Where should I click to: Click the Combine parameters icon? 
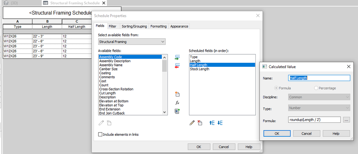(178, 111)
